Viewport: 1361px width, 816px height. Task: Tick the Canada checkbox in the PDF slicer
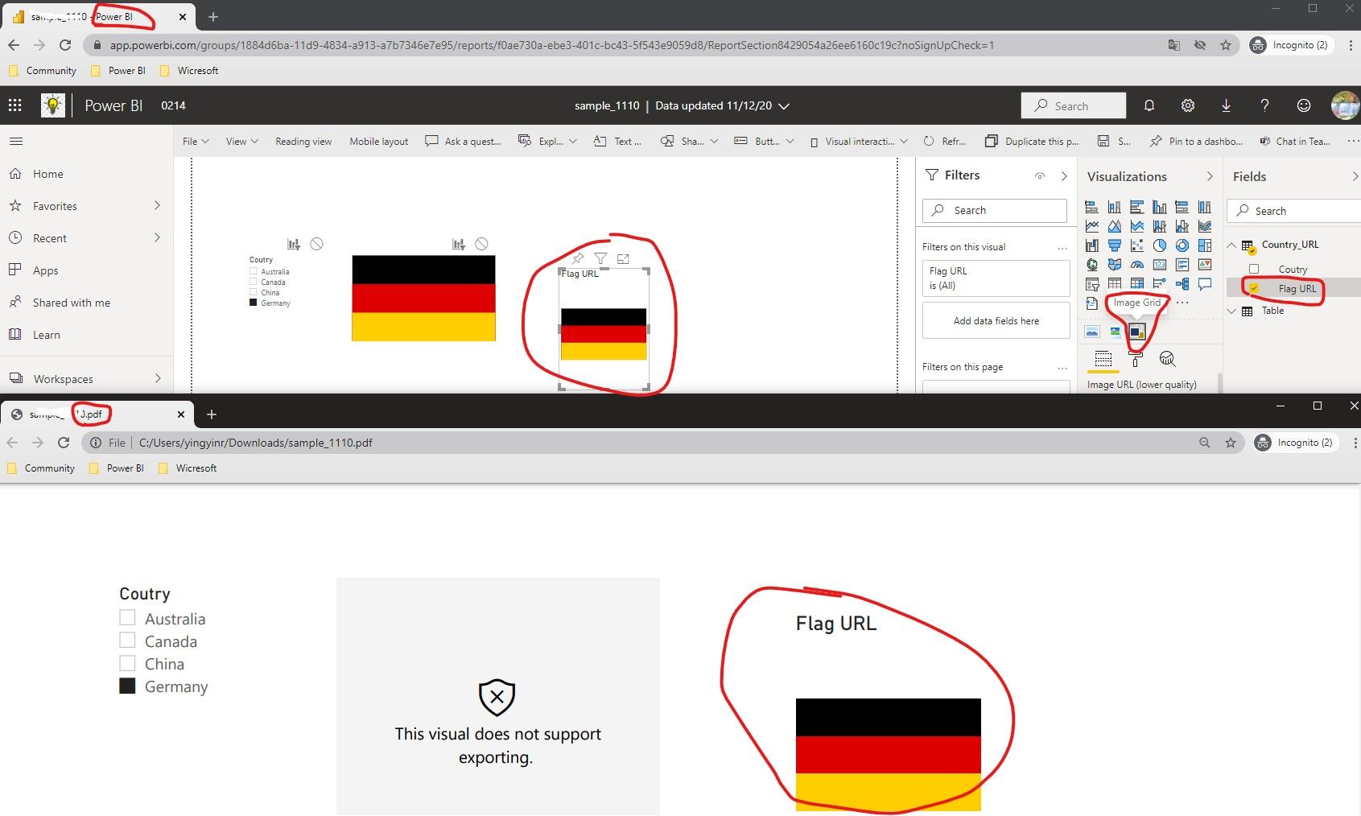(x=127, y=640)
